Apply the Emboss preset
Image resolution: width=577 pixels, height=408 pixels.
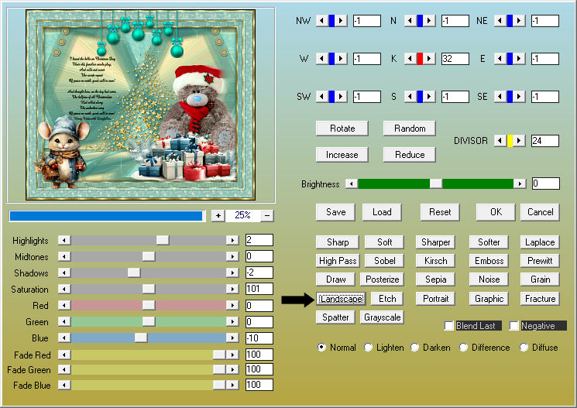coord(489,260)
